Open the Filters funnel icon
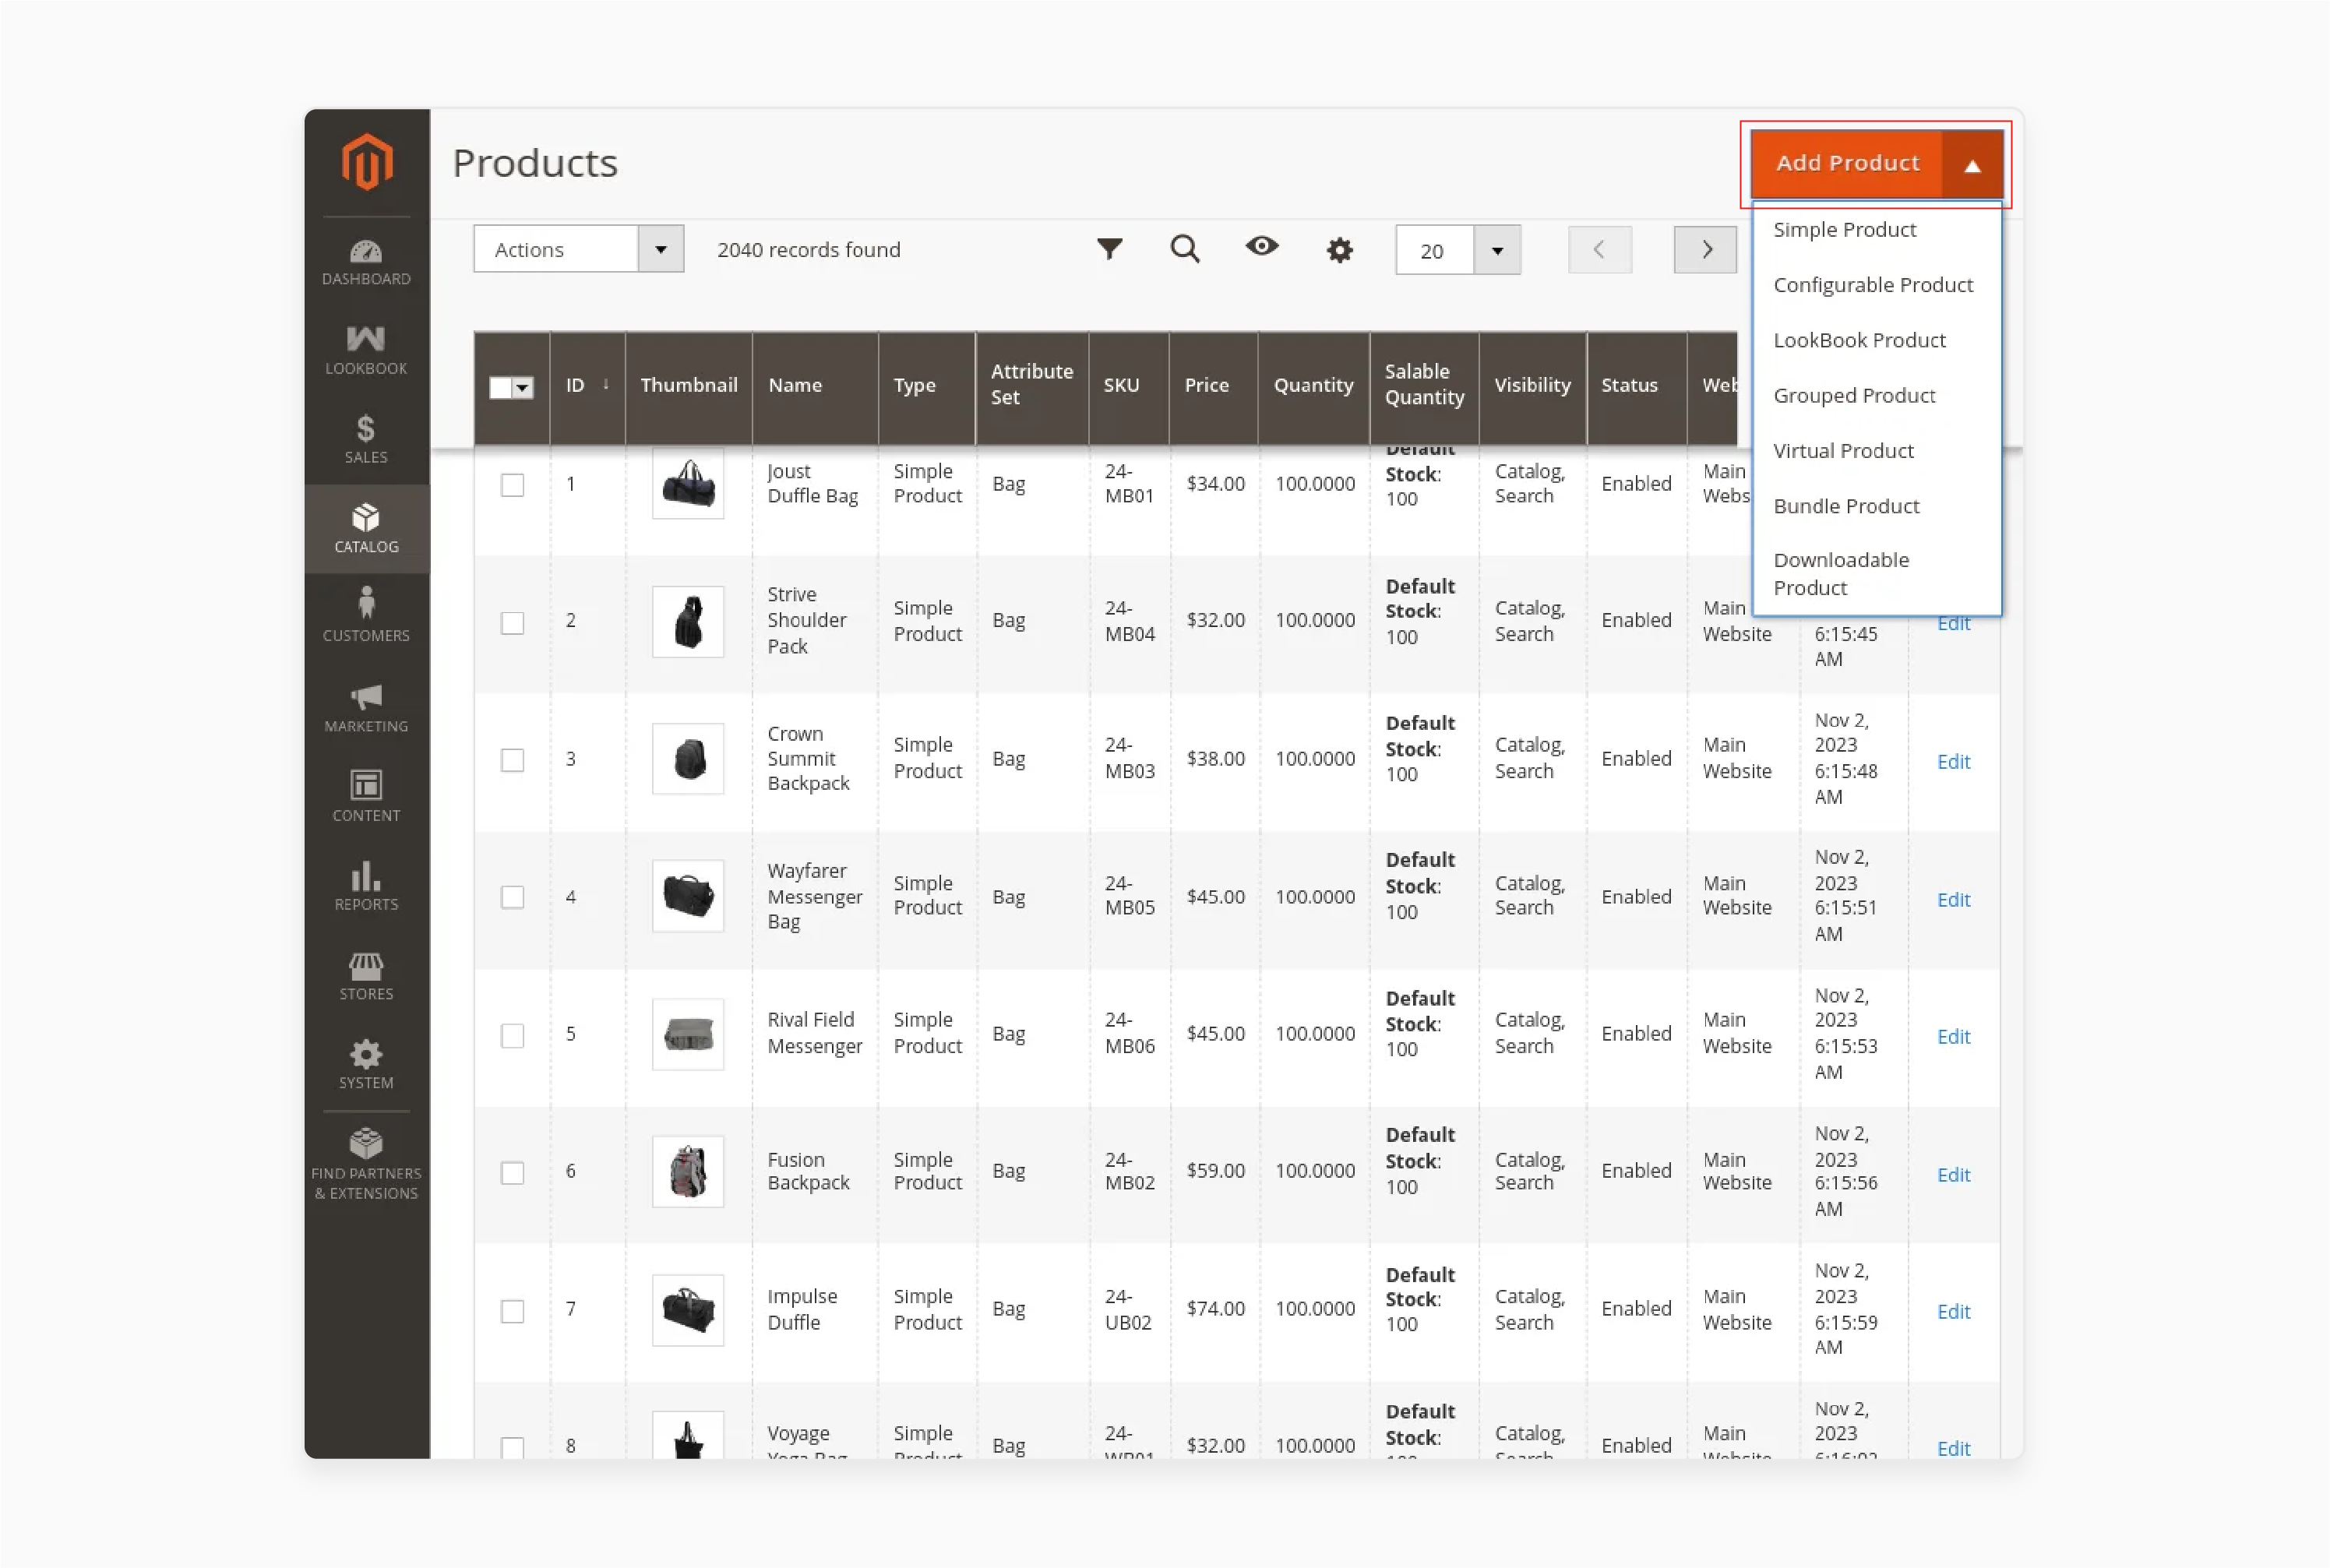 tap(1110, 249)
